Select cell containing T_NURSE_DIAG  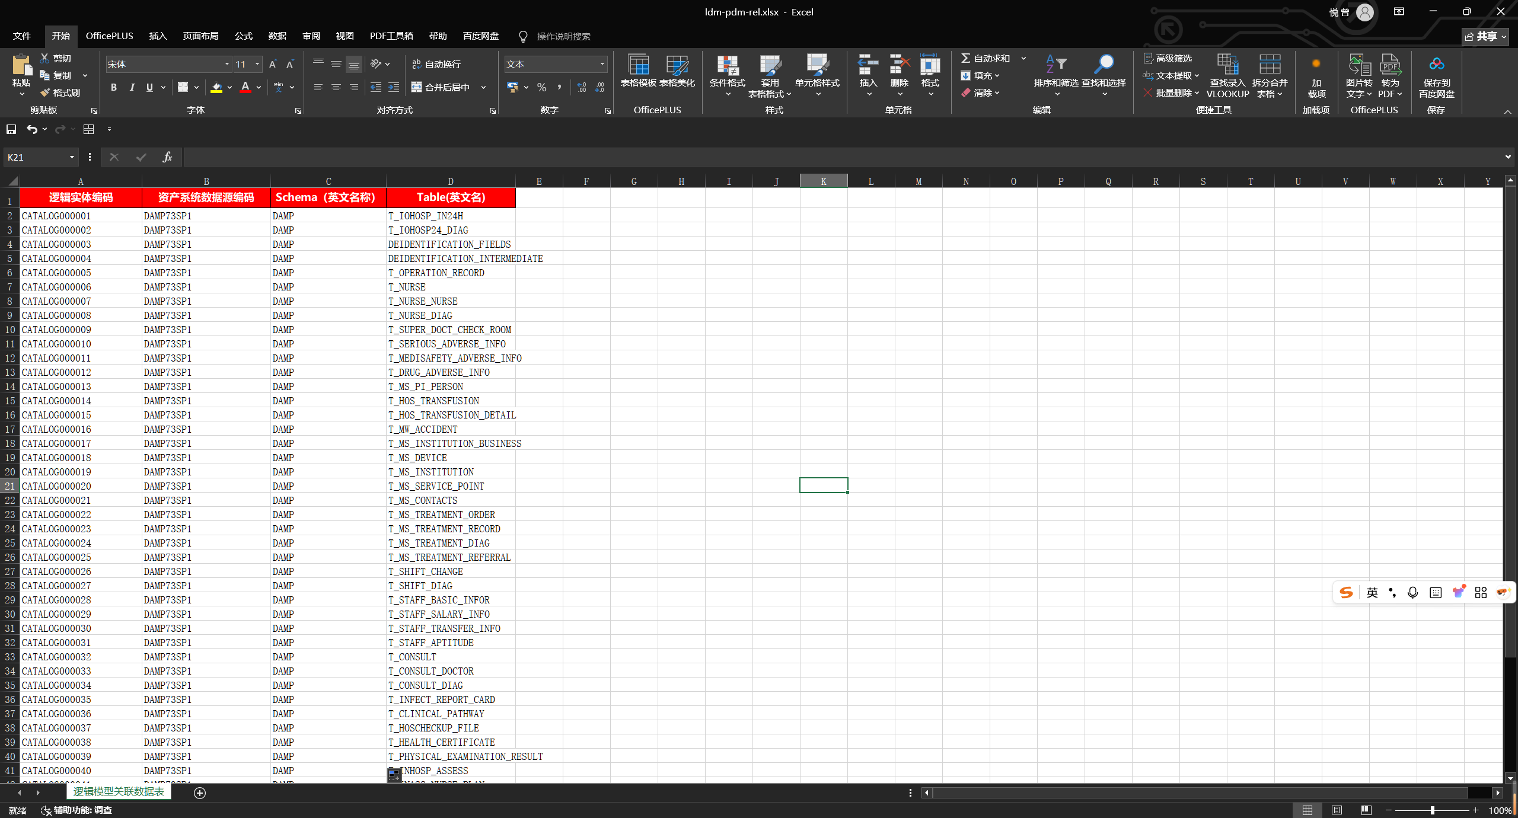coord(420,315)
